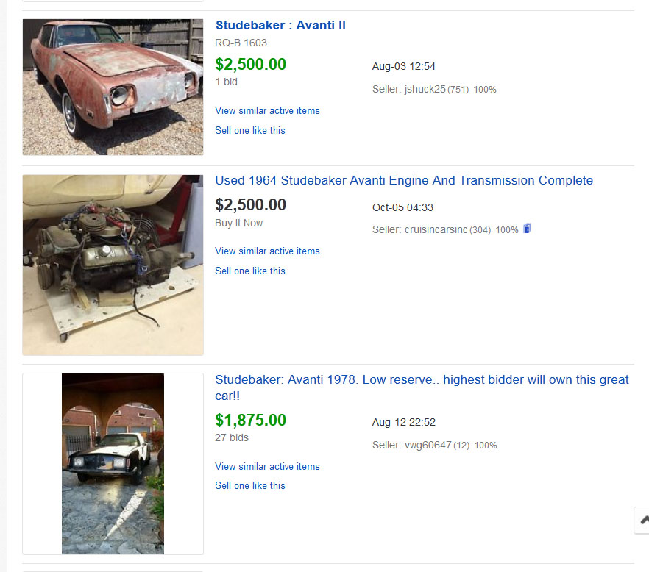Click seller name vwg60647
Image resolution: width=649 pixels, height=572 pixels.
[x=427, y=446]
